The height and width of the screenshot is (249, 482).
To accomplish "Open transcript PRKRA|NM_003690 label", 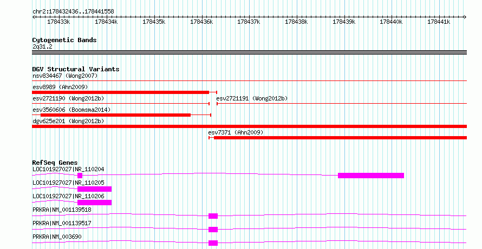I will tap(57, 237).
